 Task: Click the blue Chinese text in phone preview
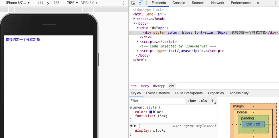pyautogui.click(x=23, y=40)
